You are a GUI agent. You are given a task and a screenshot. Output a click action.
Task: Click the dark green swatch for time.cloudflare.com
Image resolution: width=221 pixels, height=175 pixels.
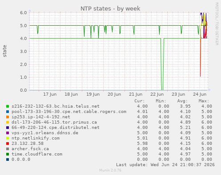tap(8, 154)
